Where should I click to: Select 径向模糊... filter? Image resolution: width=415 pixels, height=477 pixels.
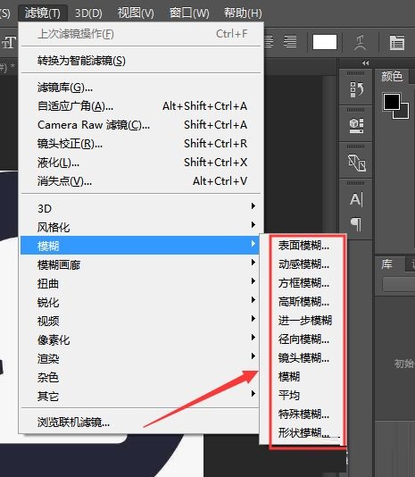tap(304, 339)
